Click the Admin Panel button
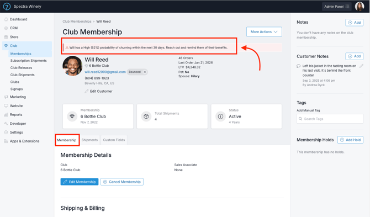This screenshot has height=217, width=370. pyautogui.click(x=337, y=7)
